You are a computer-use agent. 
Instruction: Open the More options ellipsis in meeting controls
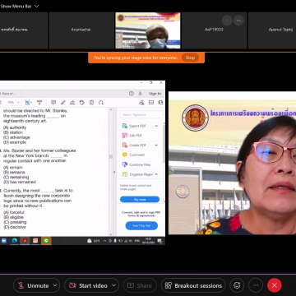(256, 285)
